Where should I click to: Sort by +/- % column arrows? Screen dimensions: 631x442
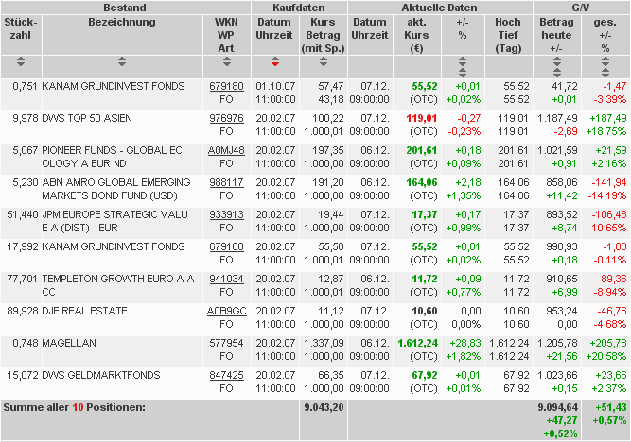[463, 67]
